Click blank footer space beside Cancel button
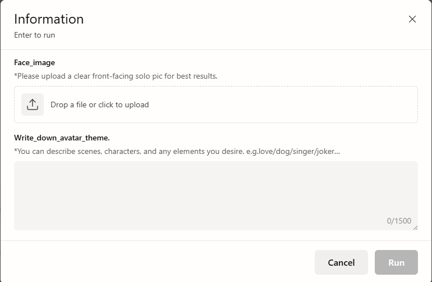The height and width of the screenshot is (282, 432). pyautogui.click(x=166, y=262)
